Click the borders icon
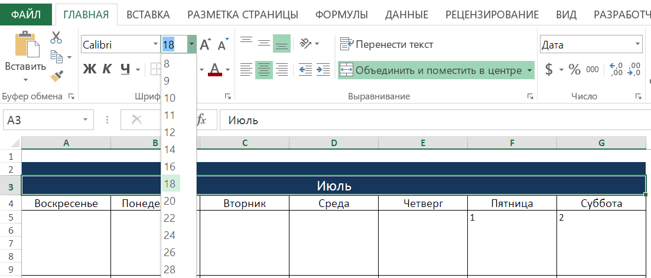651x278 pixels. [x=155, y=69]
